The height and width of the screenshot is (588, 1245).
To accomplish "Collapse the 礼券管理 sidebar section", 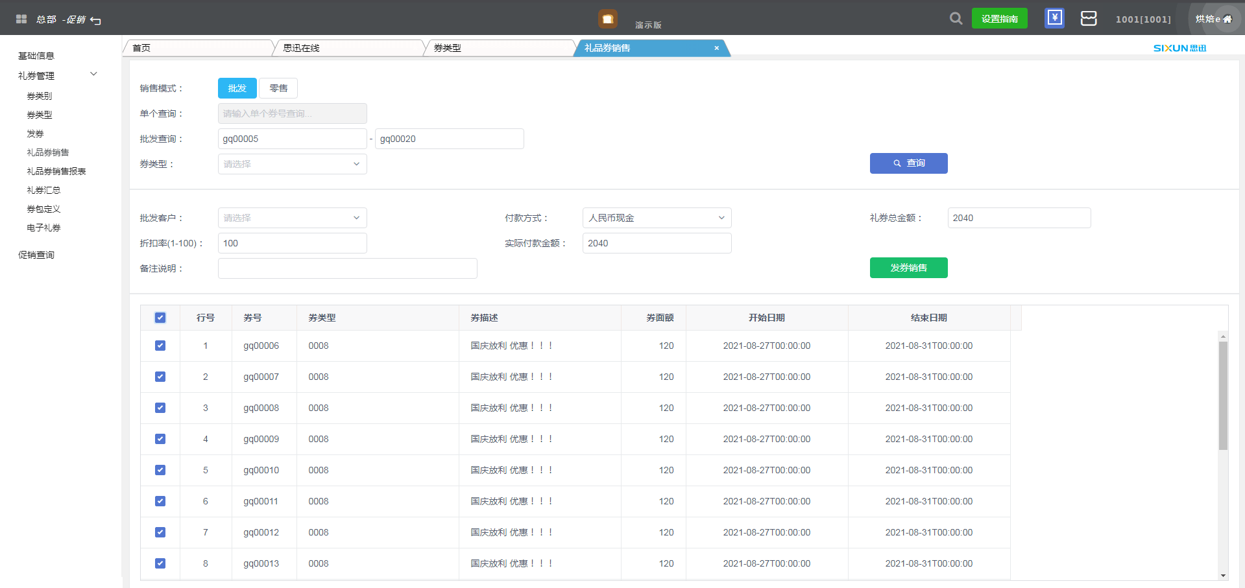I will [x=93, y=75].
